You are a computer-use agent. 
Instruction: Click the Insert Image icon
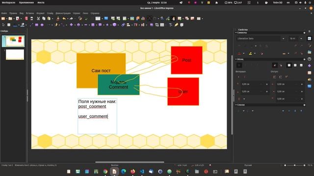click(132, 19)
